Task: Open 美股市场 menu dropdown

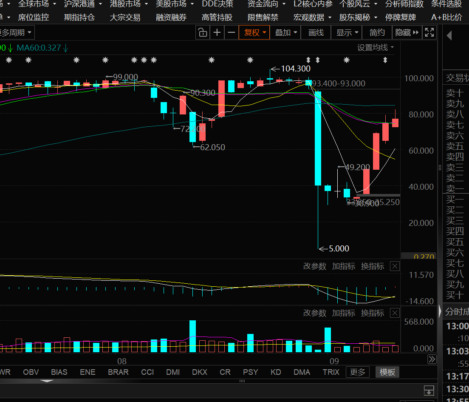Action: tap(175, 4)
